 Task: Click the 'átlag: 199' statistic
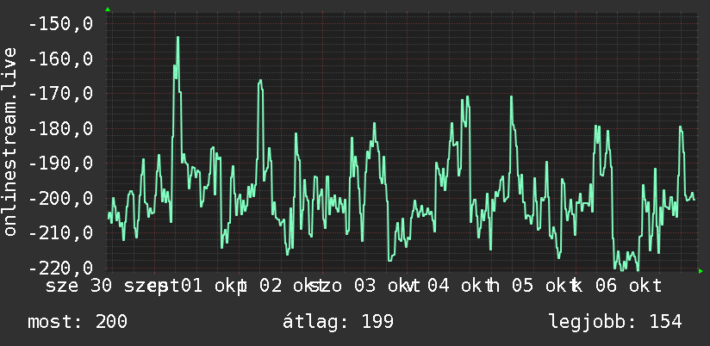tap(339, 322)
